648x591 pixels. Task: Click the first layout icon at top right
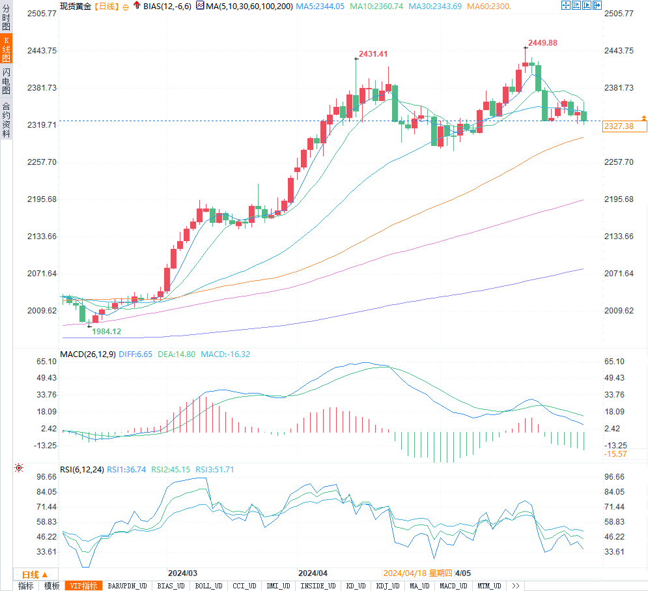(x=565, y=6)
